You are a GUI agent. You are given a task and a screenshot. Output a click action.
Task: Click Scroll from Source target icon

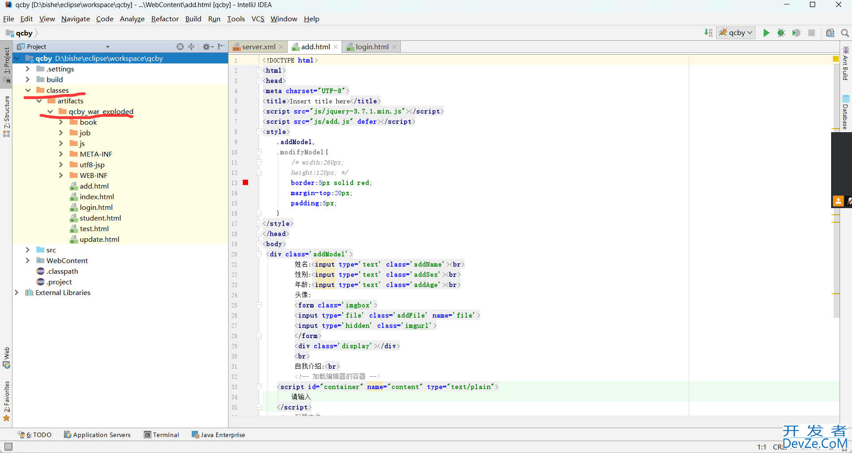pyautogui.click(x=180, y=47)
